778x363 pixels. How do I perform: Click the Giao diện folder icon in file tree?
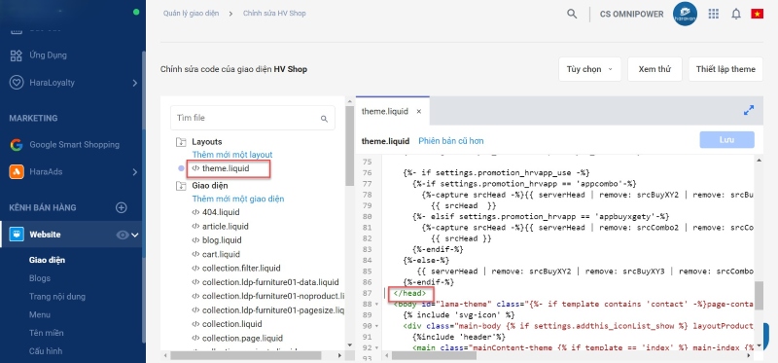pos(181,186)
